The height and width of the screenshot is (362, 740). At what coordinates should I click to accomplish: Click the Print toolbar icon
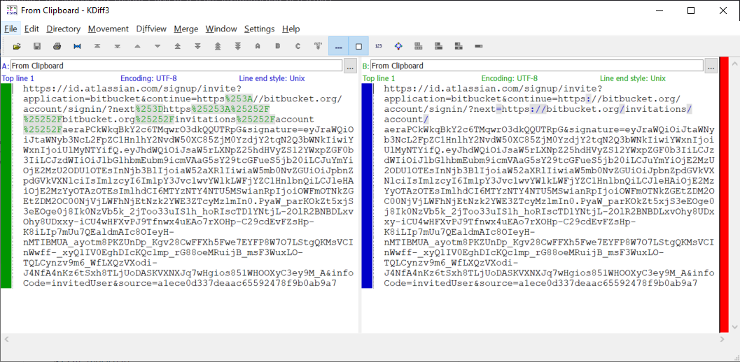coord(57,46)
